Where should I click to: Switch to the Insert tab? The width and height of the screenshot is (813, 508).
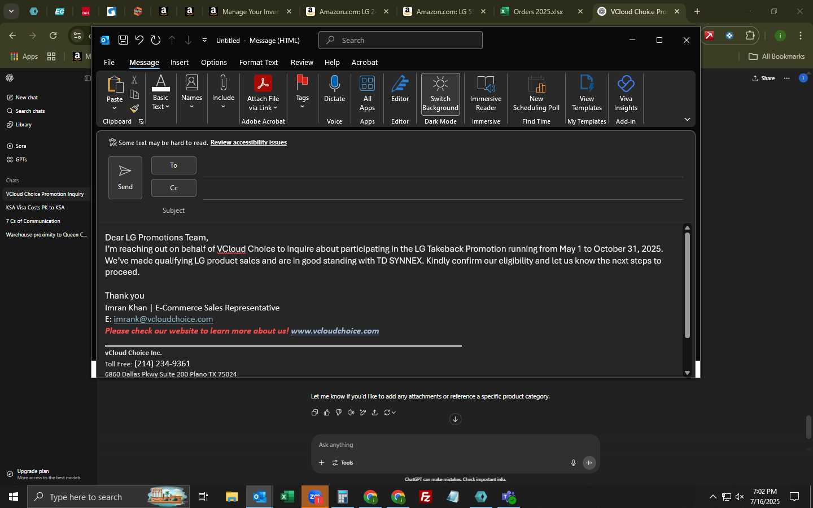180,62
